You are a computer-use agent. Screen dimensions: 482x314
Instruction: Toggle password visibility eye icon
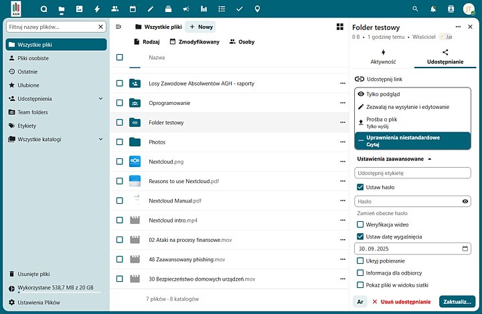pyautogui.click(x=465, y=201)
